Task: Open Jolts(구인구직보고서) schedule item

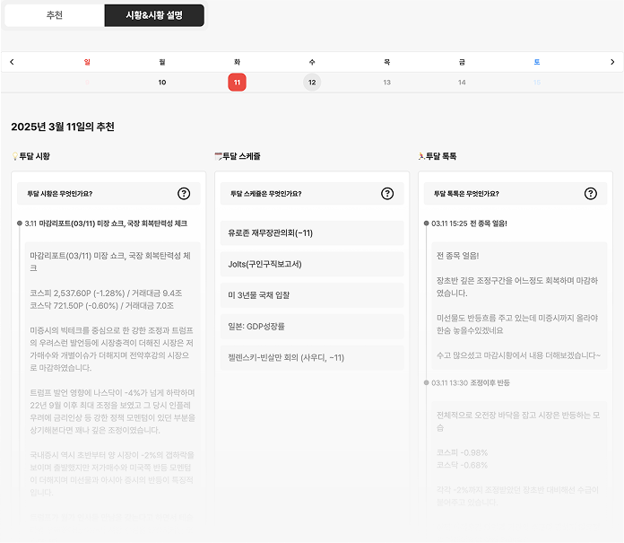Action: click(x=311, y=264)
